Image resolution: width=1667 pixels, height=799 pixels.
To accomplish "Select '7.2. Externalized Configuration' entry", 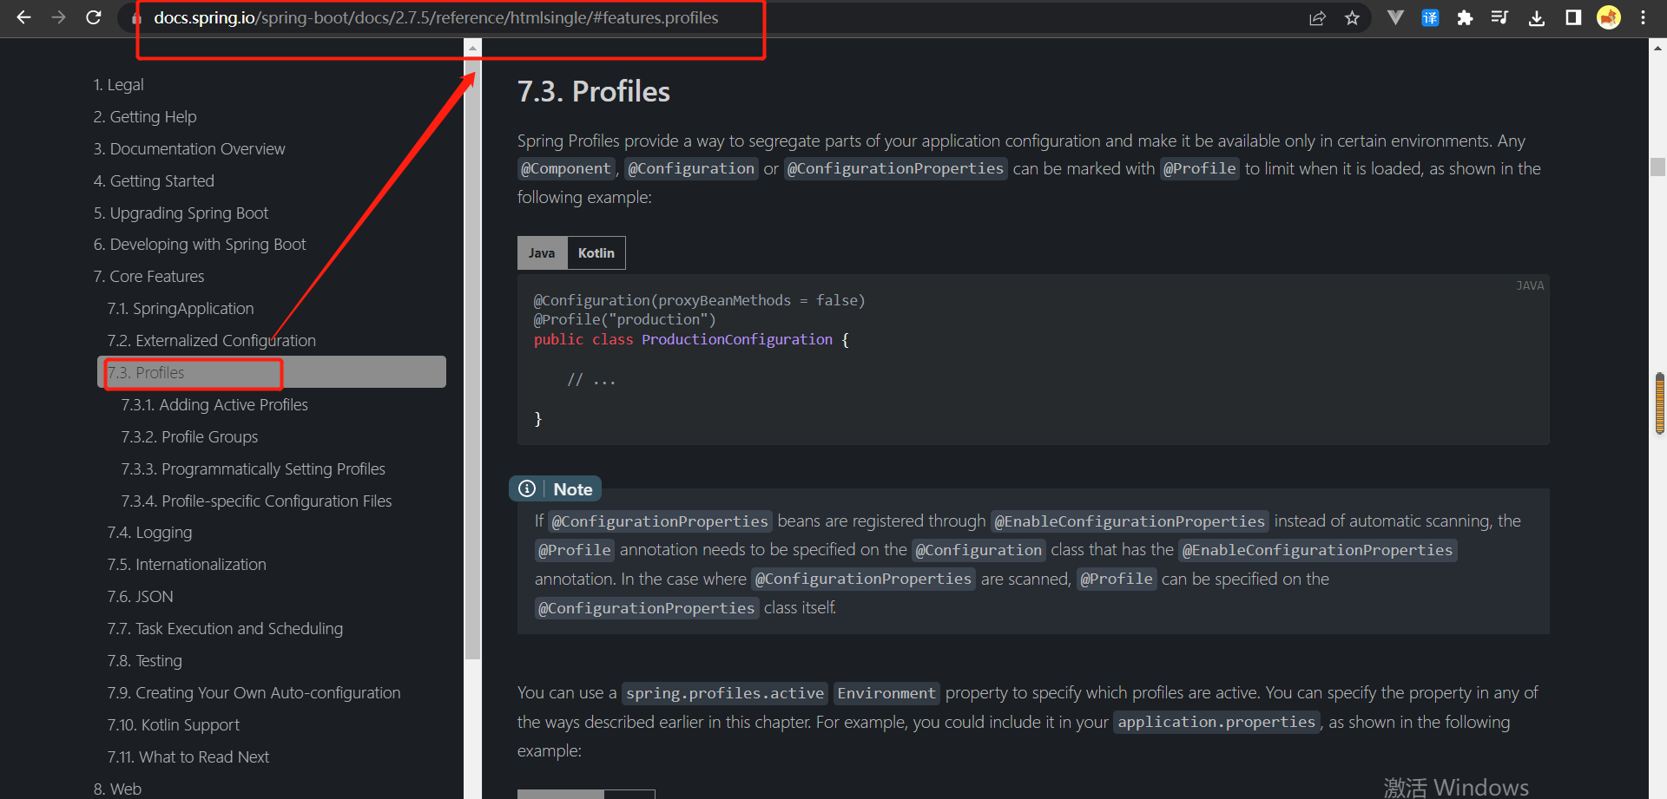I will pos(211,340).
